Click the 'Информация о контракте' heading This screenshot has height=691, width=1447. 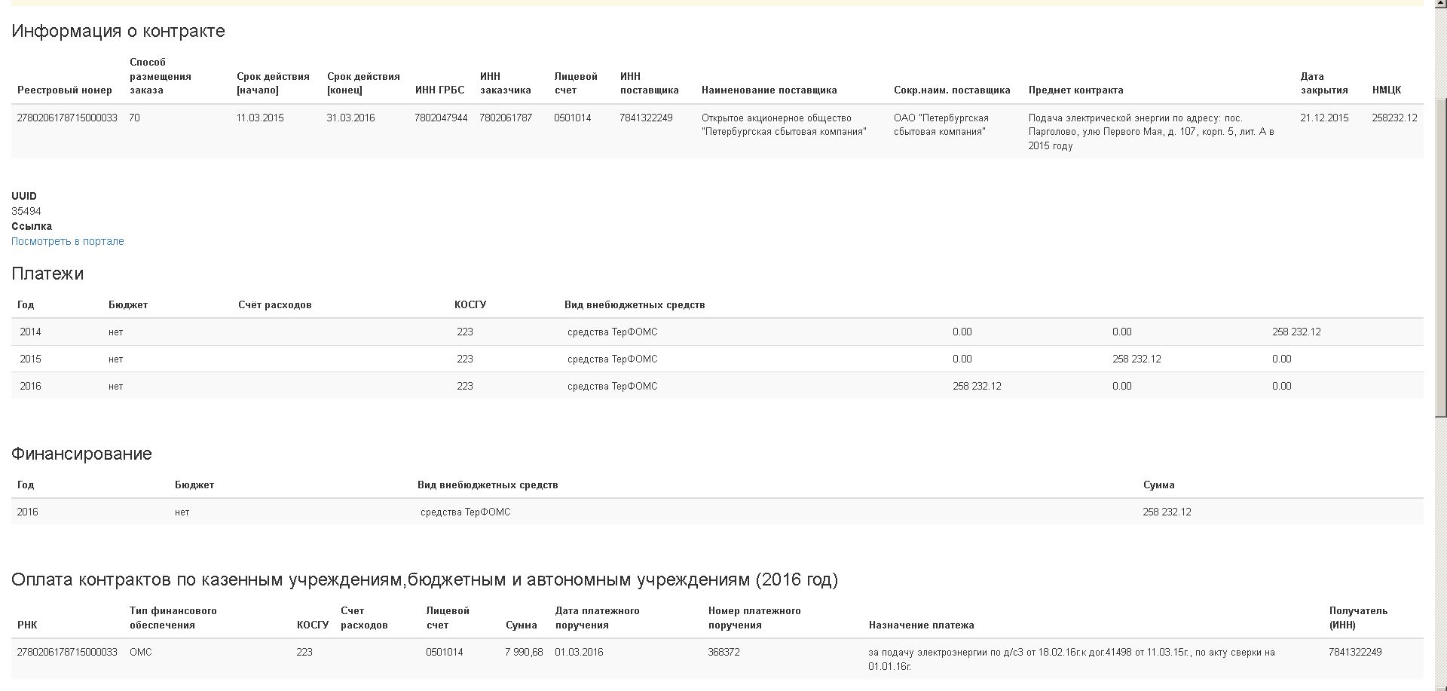pyautogui.click(x=118, y=31)
